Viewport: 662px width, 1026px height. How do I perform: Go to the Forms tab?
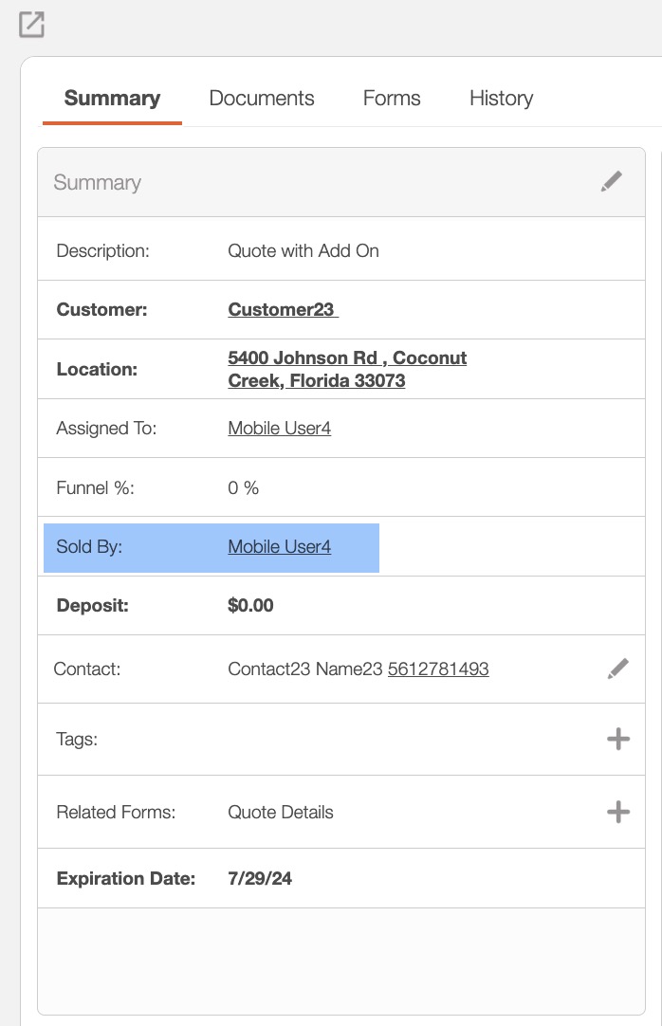392,99
